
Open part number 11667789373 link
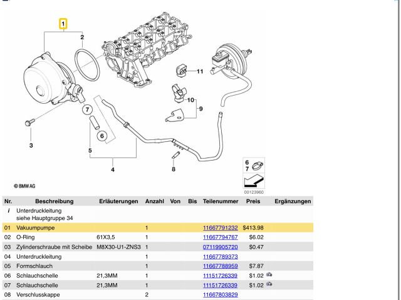pyautogui.click(x=220, y=256)
